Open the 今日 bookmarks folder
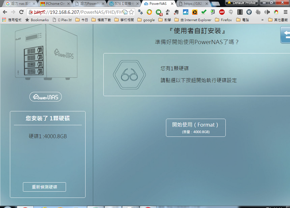This screenshot has width=290, height=208. click(82, 20)
